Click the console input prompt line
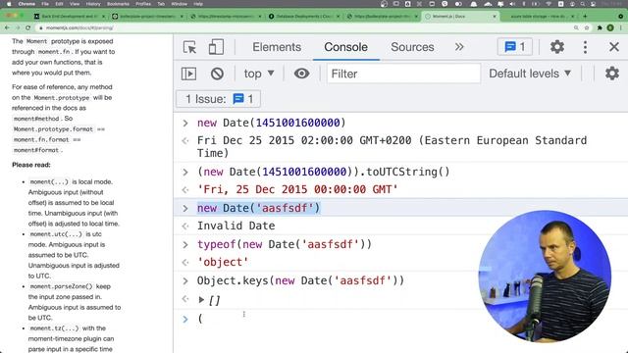 click(x=400, y=319)
